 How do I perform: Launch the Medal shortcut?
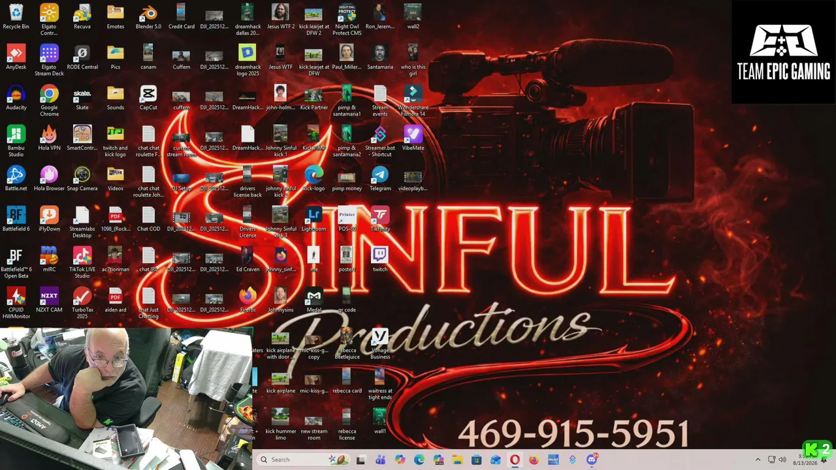313,300
